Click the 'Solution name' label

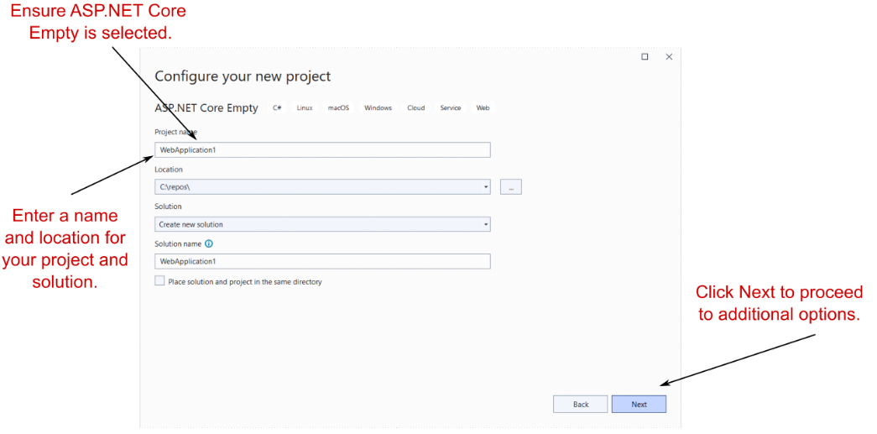click(178, 243)
